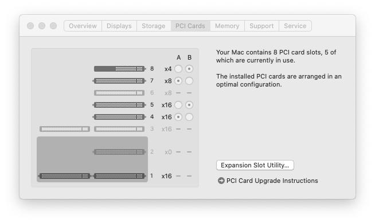
Task: Click the x4 label of slot 8
Action: [x=168, y=69]
